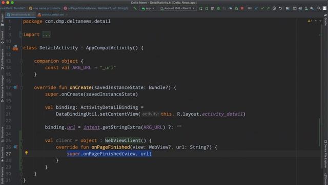Click the Search Everywhere magnifier icon
The image size is (328, 185).
click(319, 8)
